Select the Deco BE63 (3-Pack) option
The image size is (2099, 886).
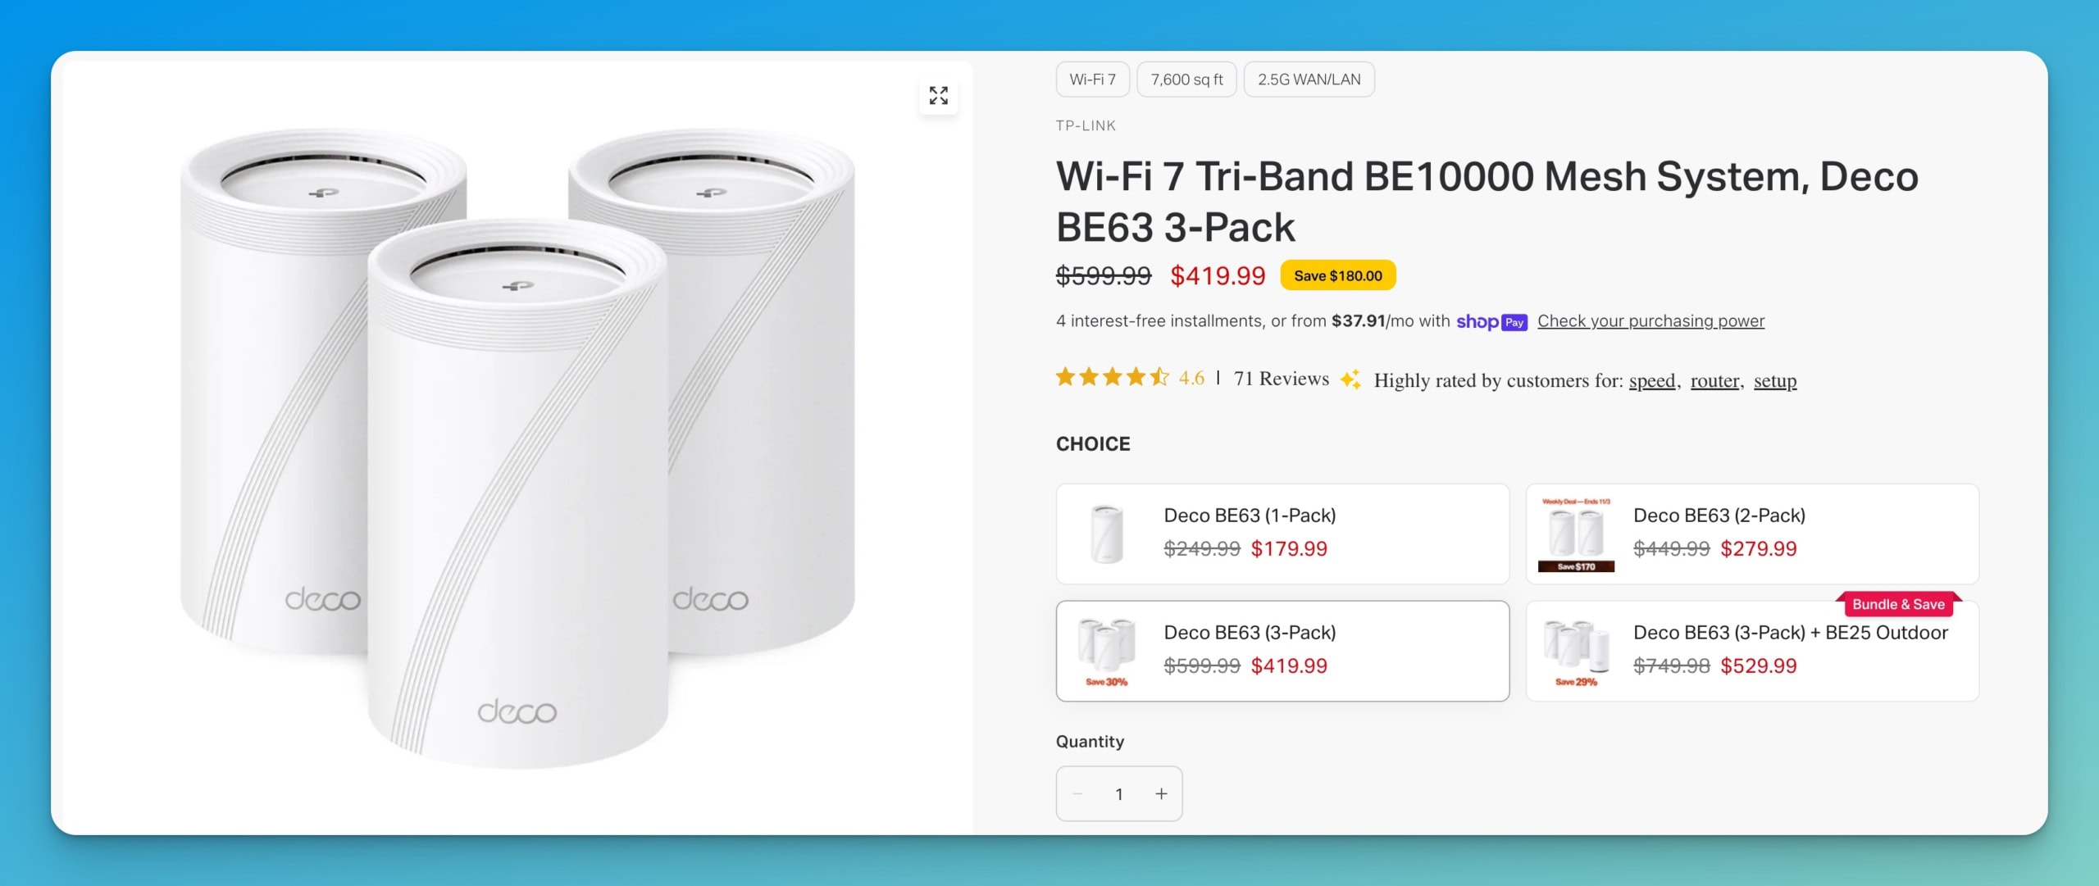1282,651
